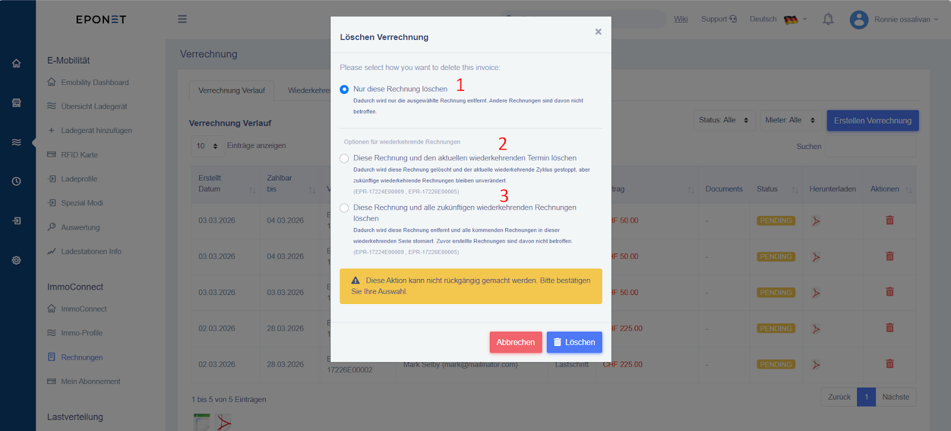The image size is (951, 431).
Task: Open Rechnungen in the sidebar menu
Action: tap(82, 357)
